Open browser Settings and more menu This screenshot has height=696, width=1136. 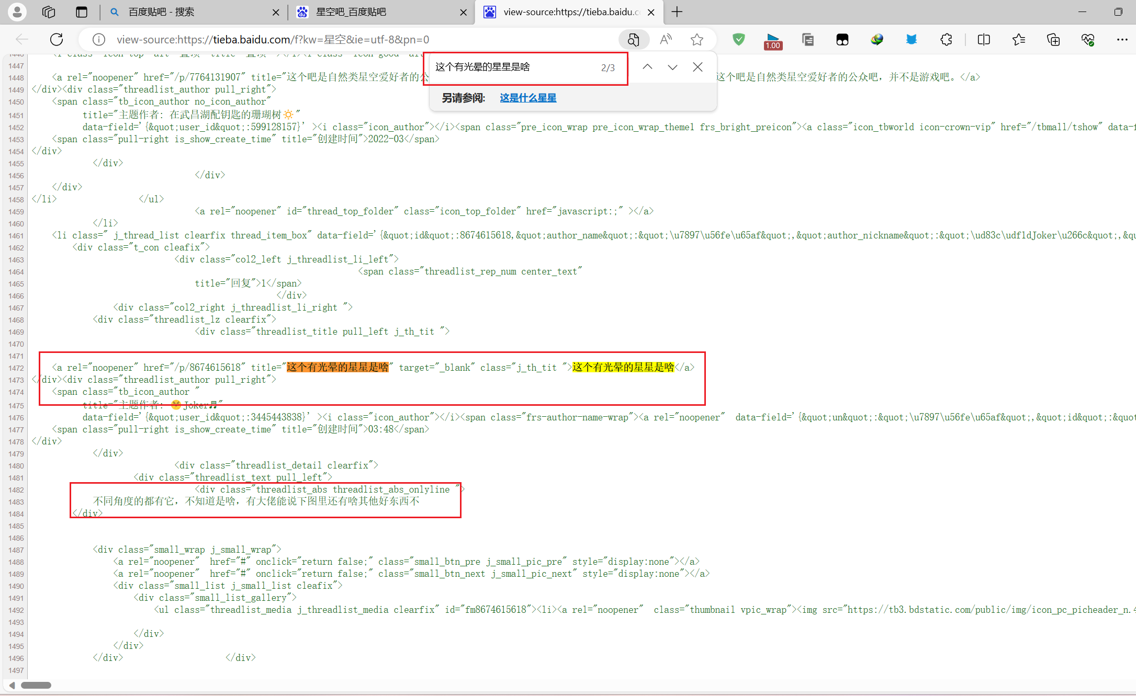click(1122, 39)
